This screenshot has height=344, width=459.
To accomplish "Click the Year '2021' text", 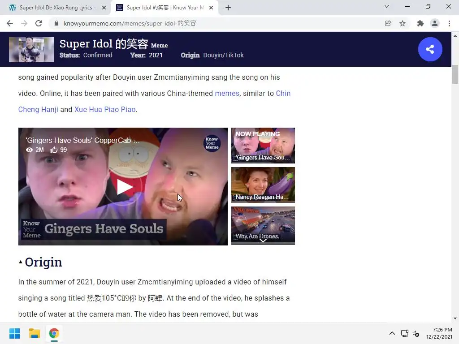I will 156,55.
